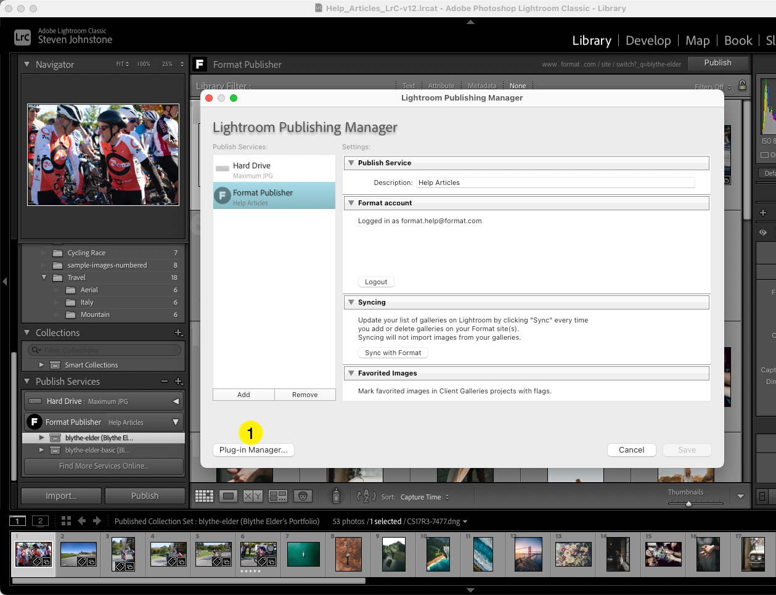776x595 pixels.
Task: Click the Plug-in Manager button
Action: coord(253,449)
